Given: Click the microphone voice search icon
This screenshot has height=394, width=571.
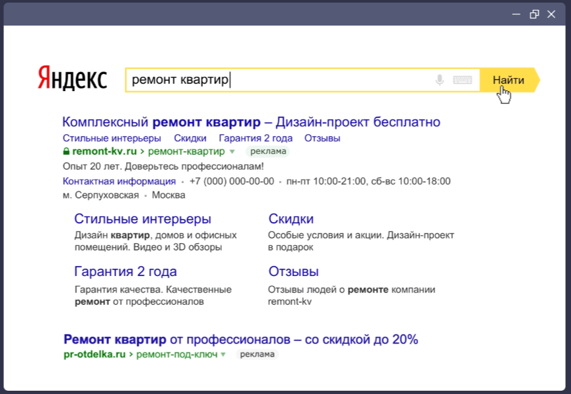Looking at the screenshot, I should coord(440,80).
